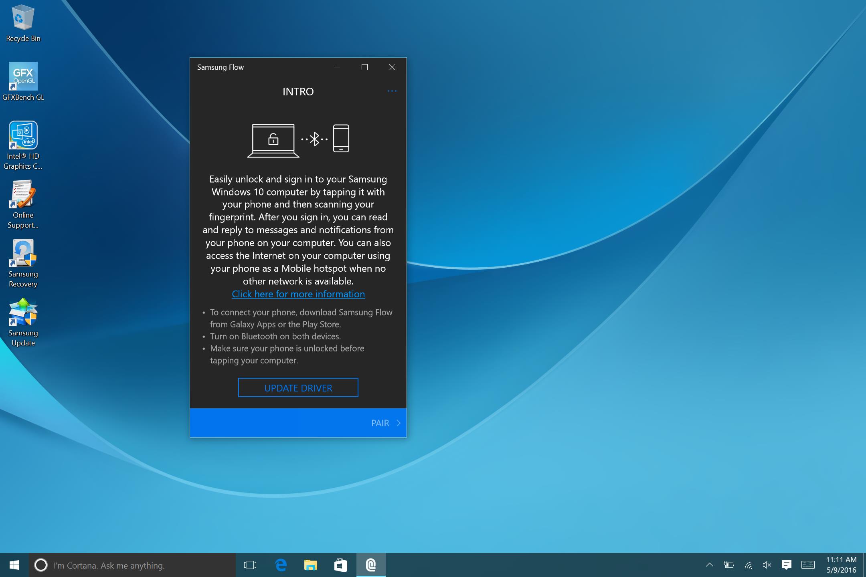Open Microsoft Edge from the taskbar
This screenshot has height=577, width=866.
281,565
